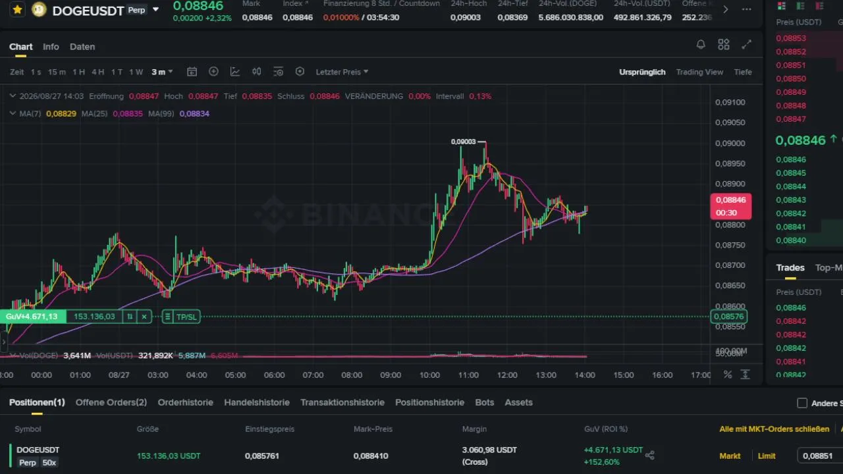Switch to the Chart tab
Viewport: 843px width, 474px height.
coord(21,47)
